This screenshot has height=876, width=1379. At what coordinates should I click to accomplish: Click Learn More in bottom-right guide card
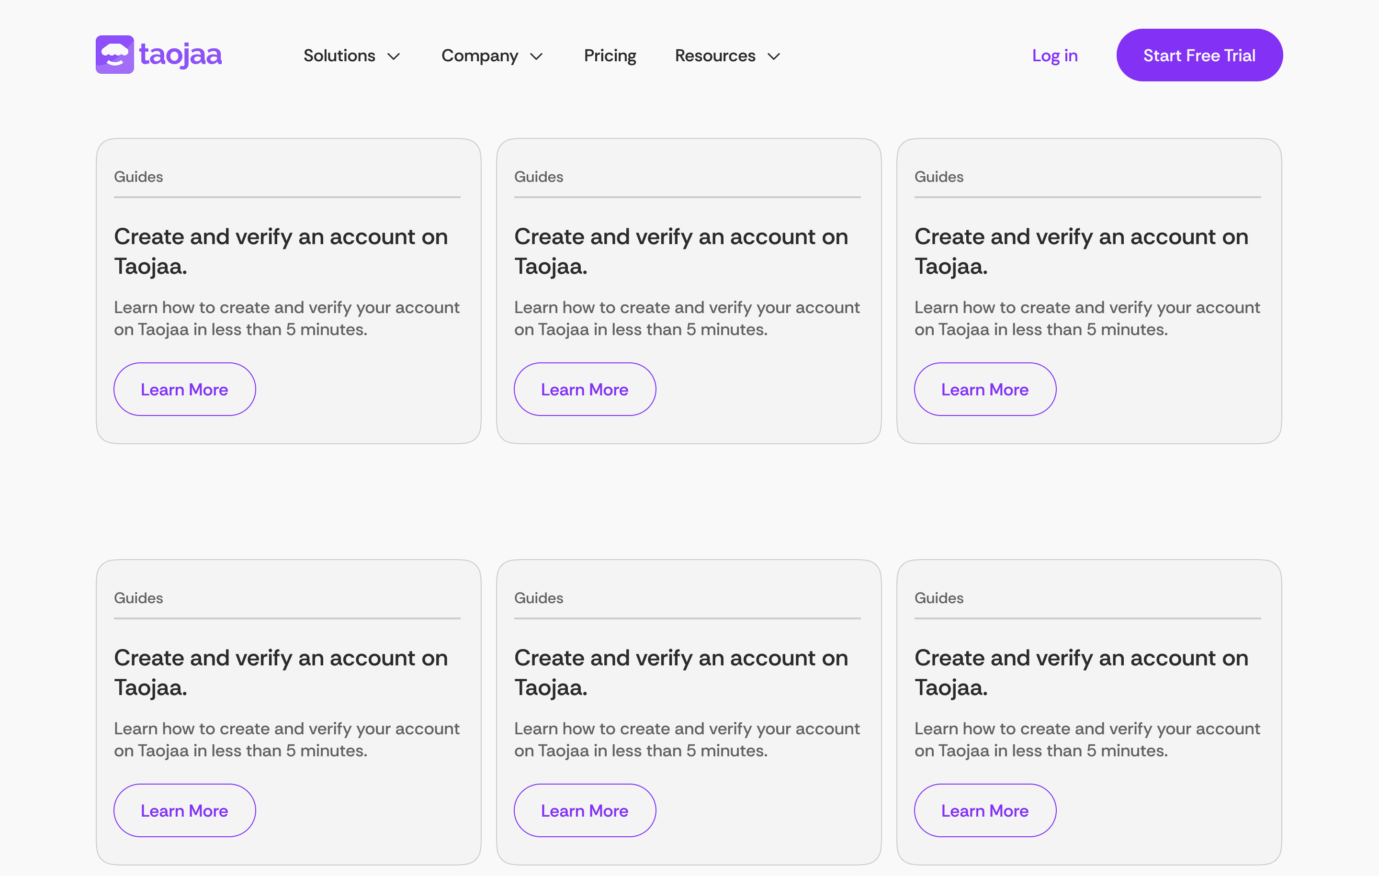coord(984,810)
